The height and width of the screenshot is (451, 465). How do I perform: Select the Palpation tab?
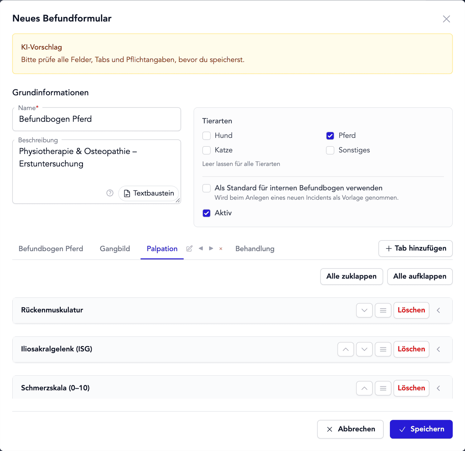pyautogui.click(x=162, y=249)
